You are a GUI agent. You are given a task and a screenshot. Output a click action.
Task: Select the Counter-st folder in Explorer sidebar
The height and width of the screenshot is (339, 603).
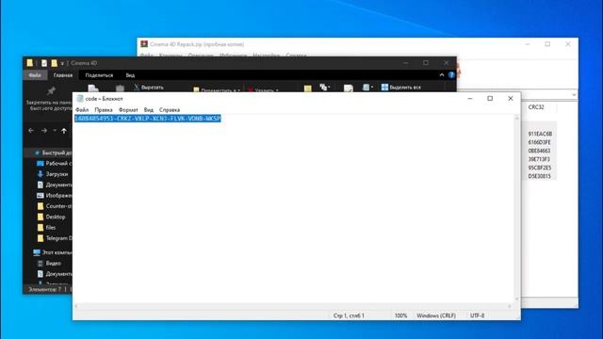click(55, 206)
